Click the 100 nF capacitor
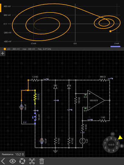The width and height of the screenshot is (124, 165). [x=22, y=107]
